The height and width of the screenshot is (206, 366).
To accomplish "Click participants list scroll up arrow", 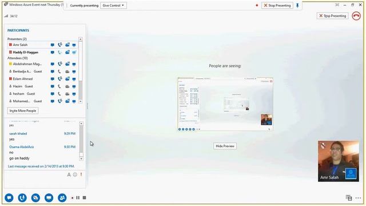I will click(81, 39).
